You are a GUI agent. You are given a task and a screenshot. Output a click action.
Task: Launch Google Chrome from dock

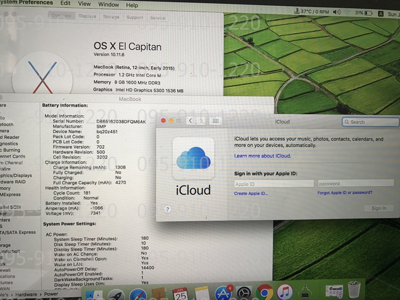[x=264, y=292]
